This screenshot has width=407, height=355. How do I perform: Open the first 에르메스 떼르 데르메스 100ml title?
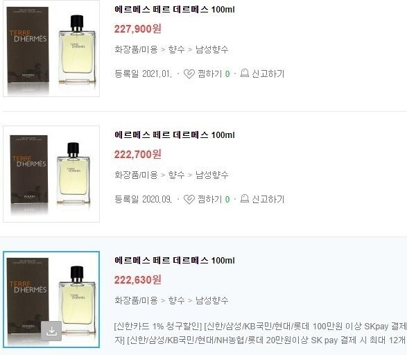pyautogui.click(x=175, y=10)
